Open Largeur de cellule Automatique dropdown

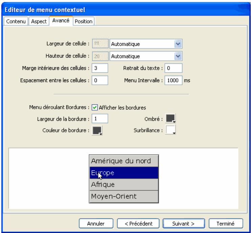[x=146, y=44]
